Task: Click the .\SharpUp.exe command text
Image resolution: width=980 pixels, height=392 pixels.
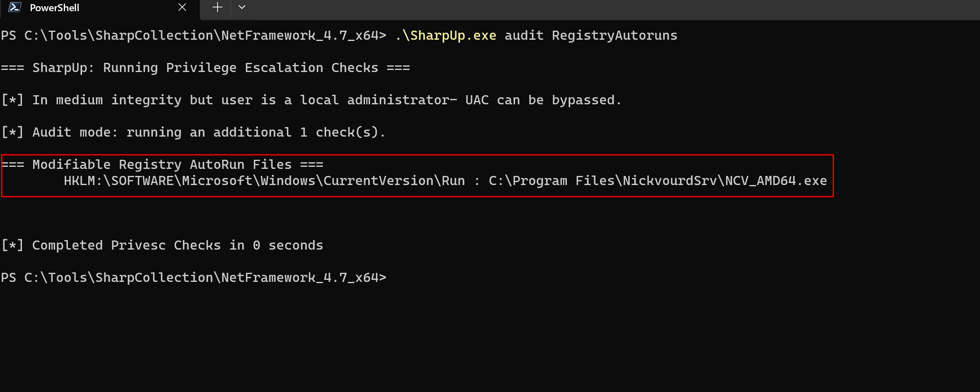Action: [445, 36]
